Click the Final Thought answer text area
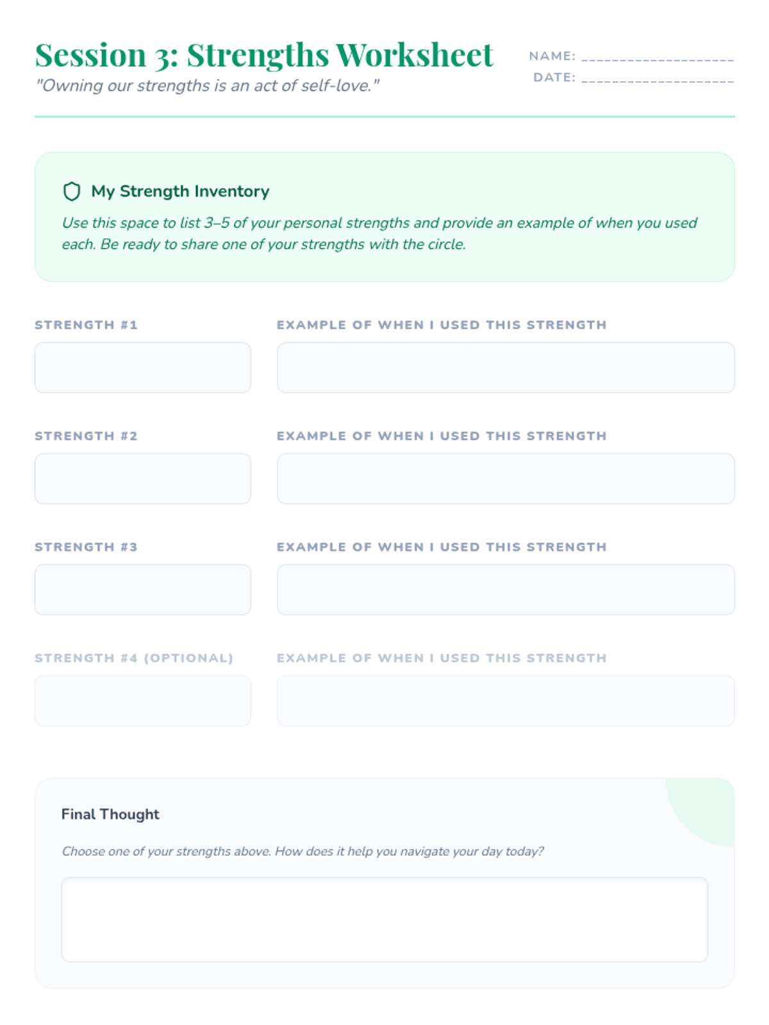 384,919
